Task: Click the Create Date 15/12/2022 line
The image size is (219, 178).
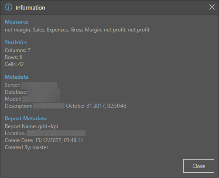Action: 44,140
